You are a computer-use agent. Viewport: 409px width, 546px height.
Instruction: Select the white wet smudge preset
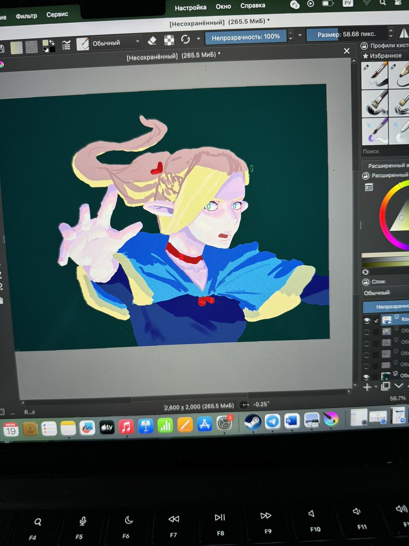[x=399, y=131]
